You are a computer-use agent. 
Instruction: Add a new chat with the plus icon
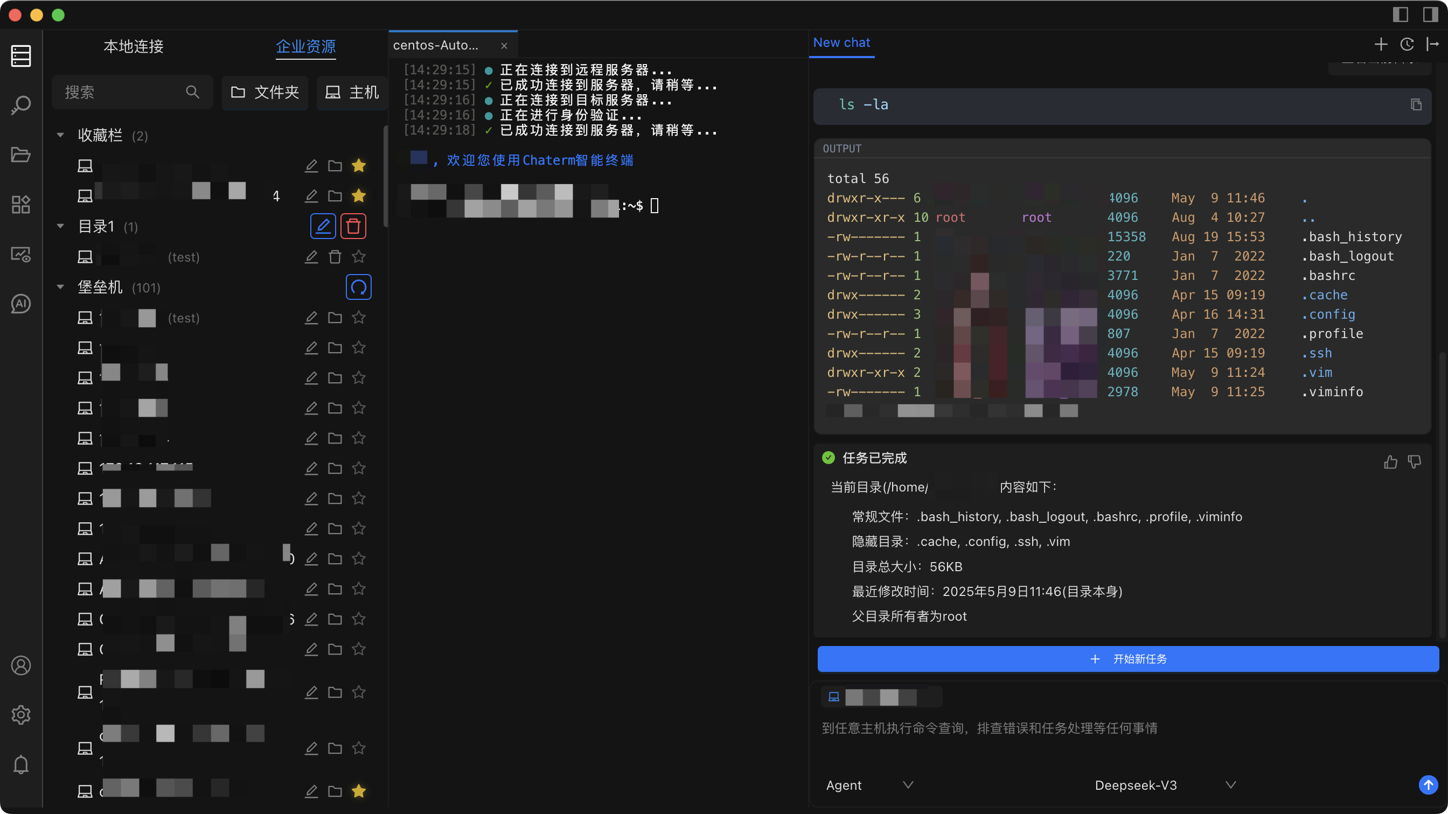(1381, 44)
